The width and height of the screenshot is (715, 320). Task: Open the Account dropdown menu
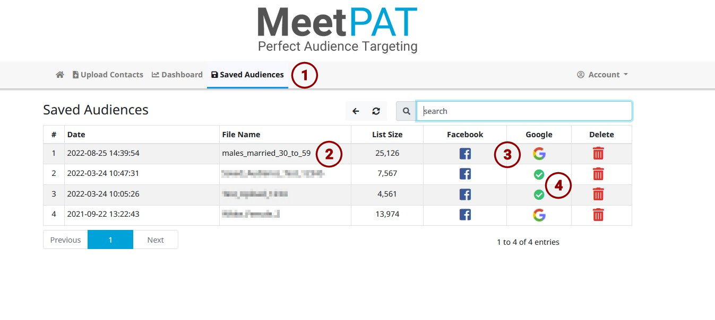602,75
